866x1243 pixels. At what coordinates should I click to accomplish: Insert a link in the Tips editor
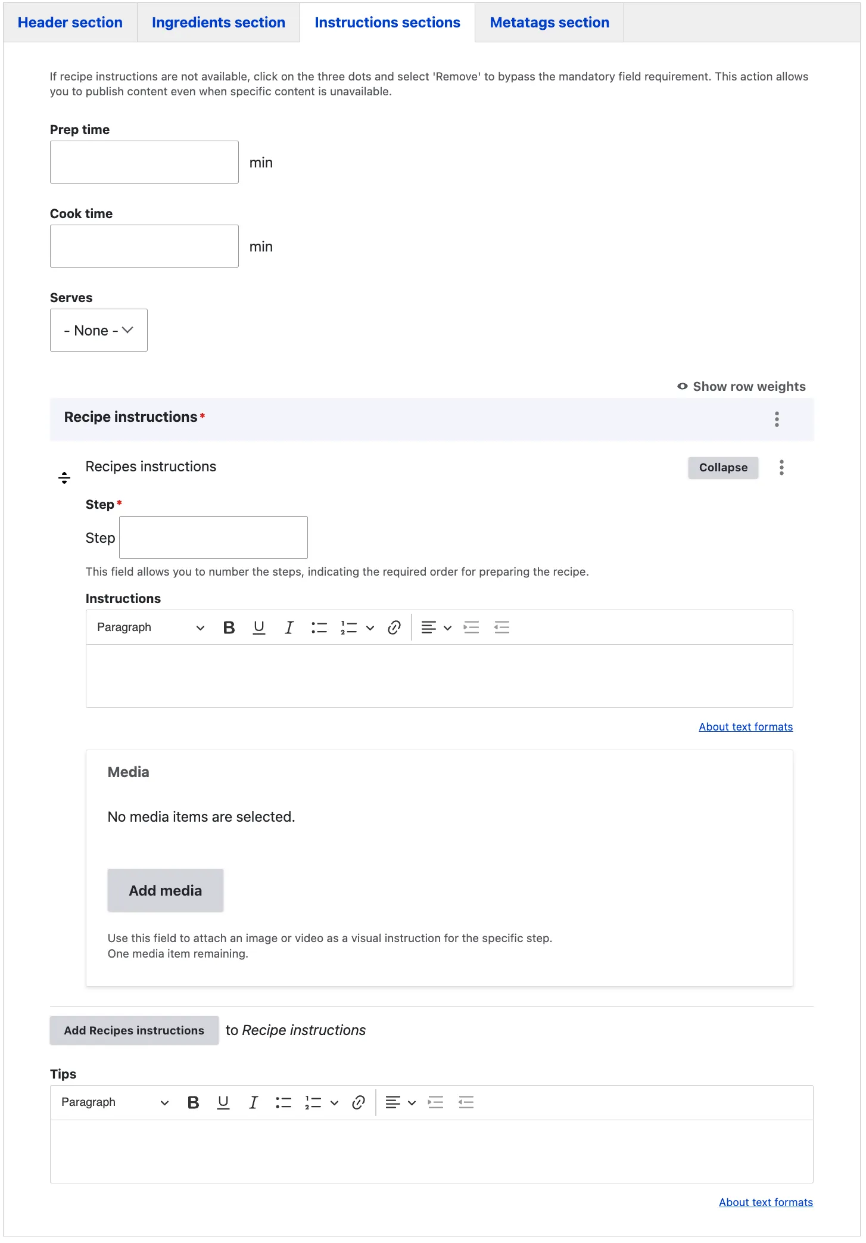358,1103
